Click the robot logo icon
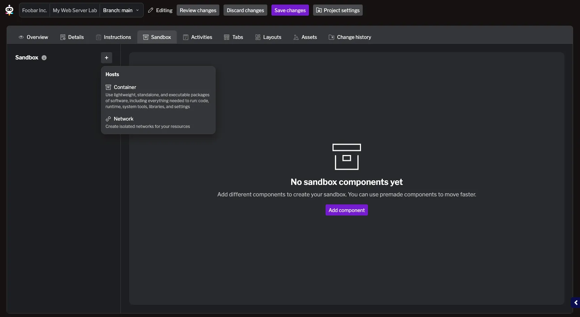Screen dimensions: 580x317 9,10
